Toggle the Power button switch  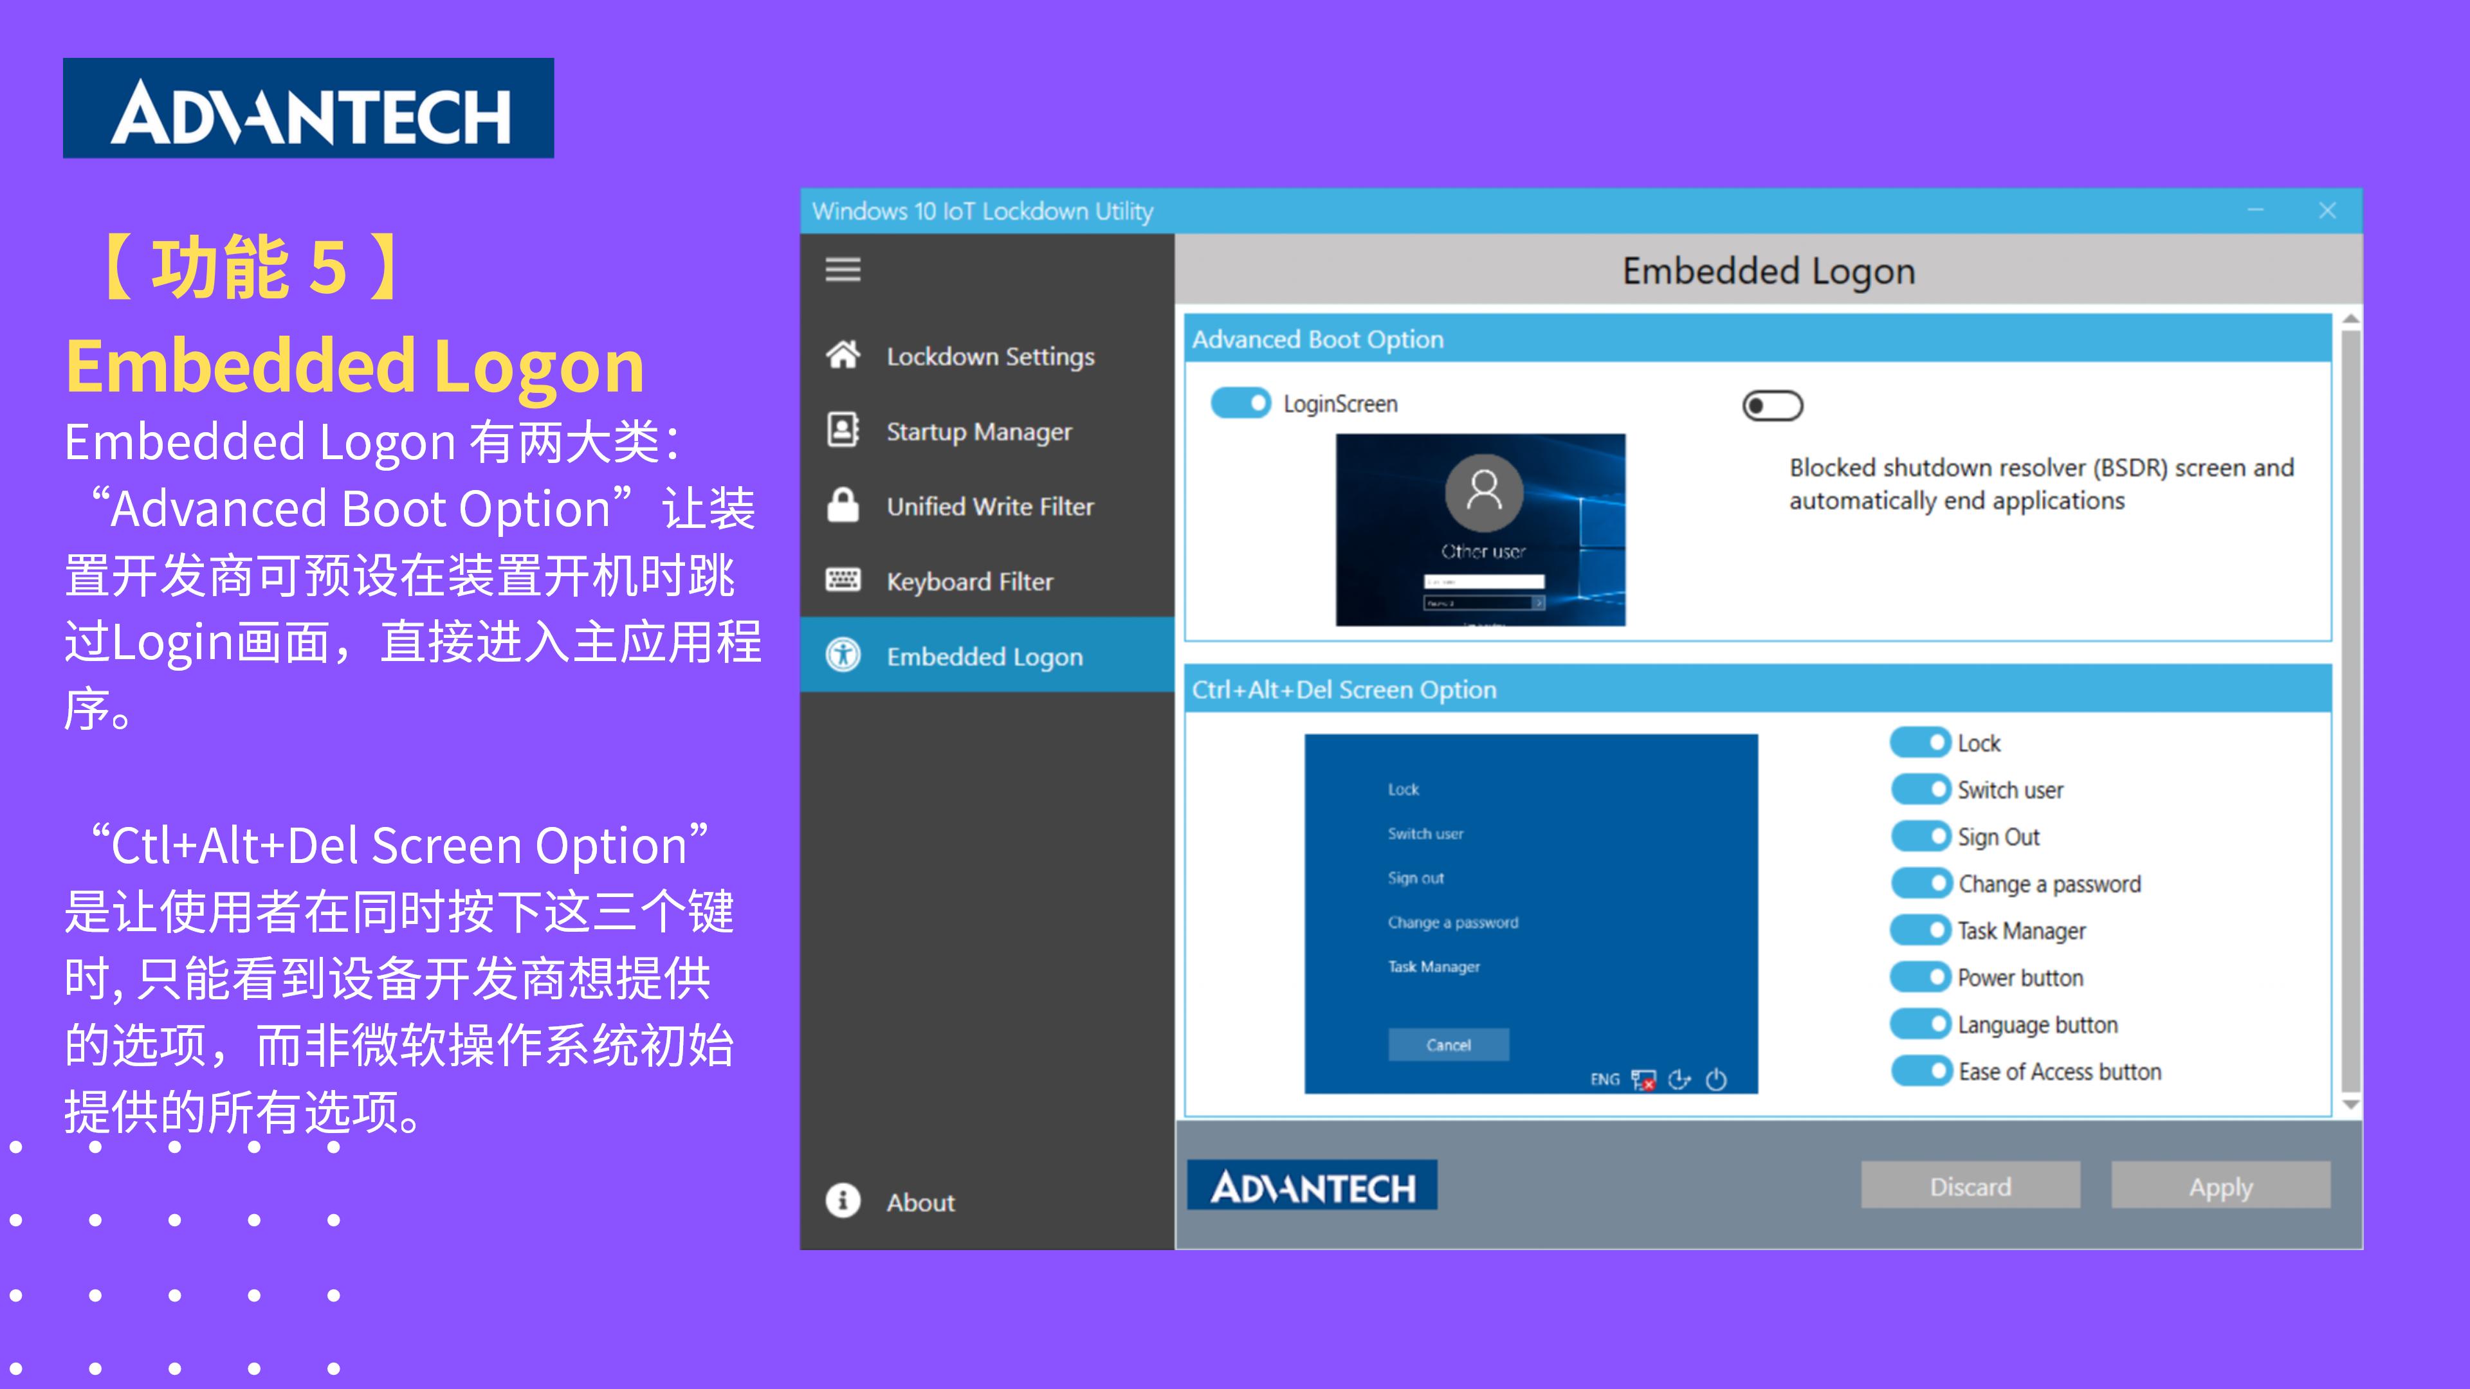[x=1921, y=977]
